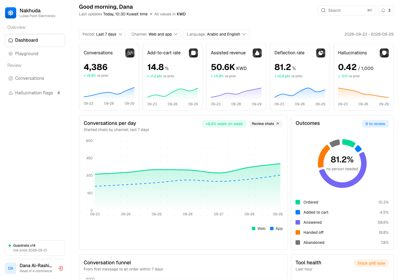Click the Hallucination flags warning icon
This screenshot has height=280, width=403.
click(x=11, y=93)
